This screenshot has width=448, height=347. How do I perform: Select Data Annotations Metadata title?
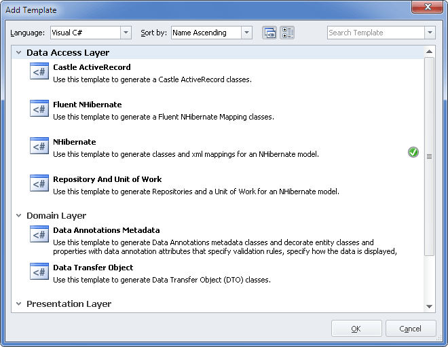pyautogui.click(x=107, y=230)
